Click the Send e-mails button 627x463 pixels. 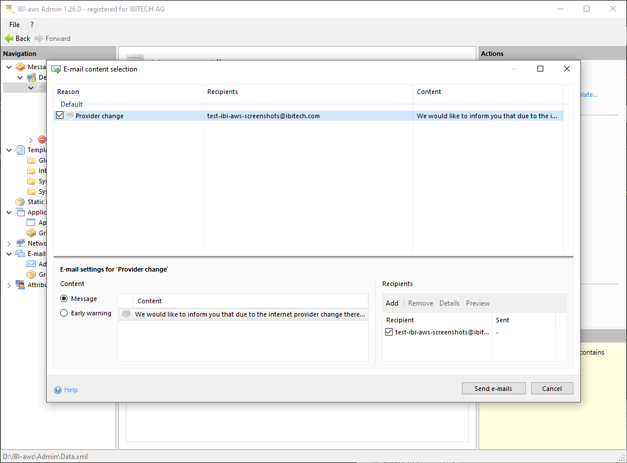click(494, 389)
